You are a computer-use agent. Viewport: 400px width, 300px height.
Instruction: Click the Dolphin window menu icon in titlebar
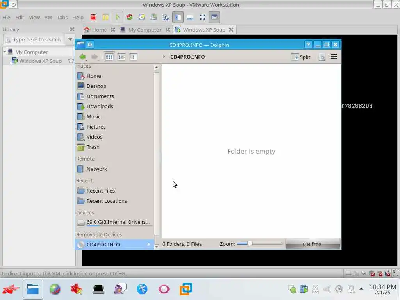[x=80, y=45]
